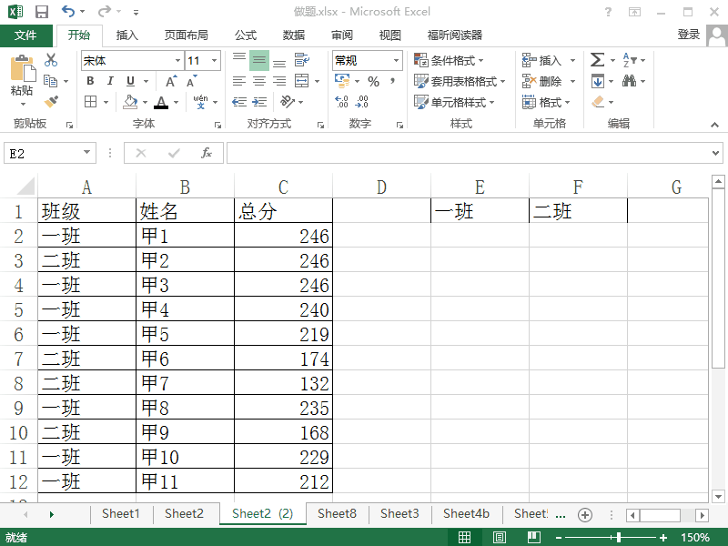Open 条件格式 conditional formatting
Viewport: 728px width, 546px height.
point(449,60)
